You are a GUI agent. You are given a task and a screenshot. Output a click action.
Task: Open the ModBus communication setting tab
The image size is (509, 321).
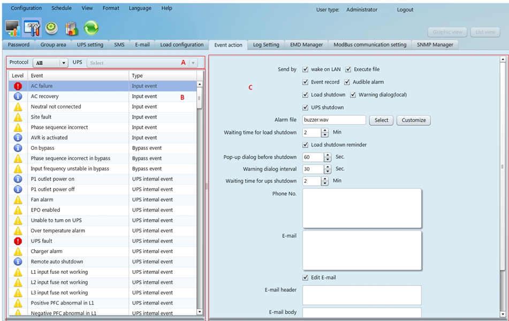[x=370, y=44]
